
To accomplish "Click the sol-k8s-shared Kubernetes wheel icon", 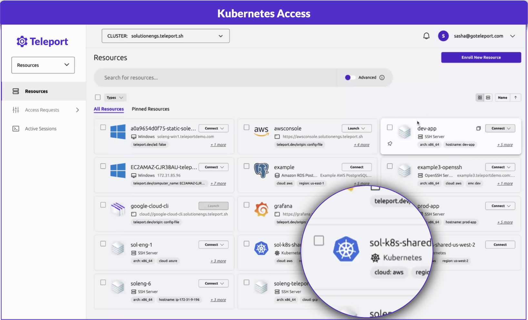I will coord(261,248).
